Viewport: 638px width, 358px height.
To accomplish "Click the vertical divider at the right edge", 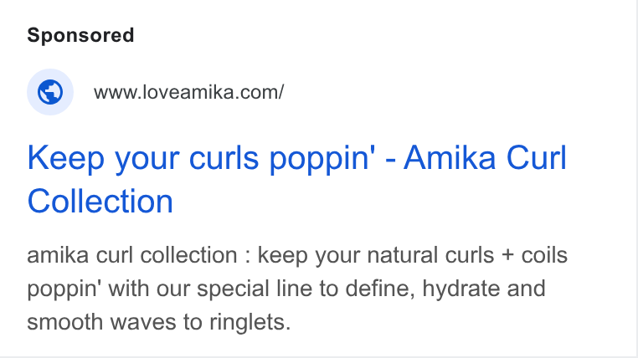I will (x=635, y=179).
